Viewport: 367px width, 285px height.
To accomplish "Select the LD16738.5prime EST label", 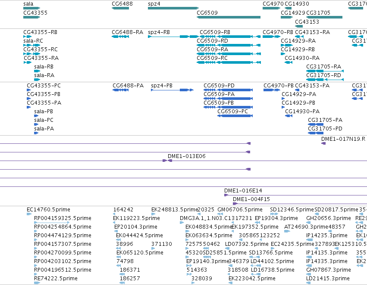I will coord(273,270).
